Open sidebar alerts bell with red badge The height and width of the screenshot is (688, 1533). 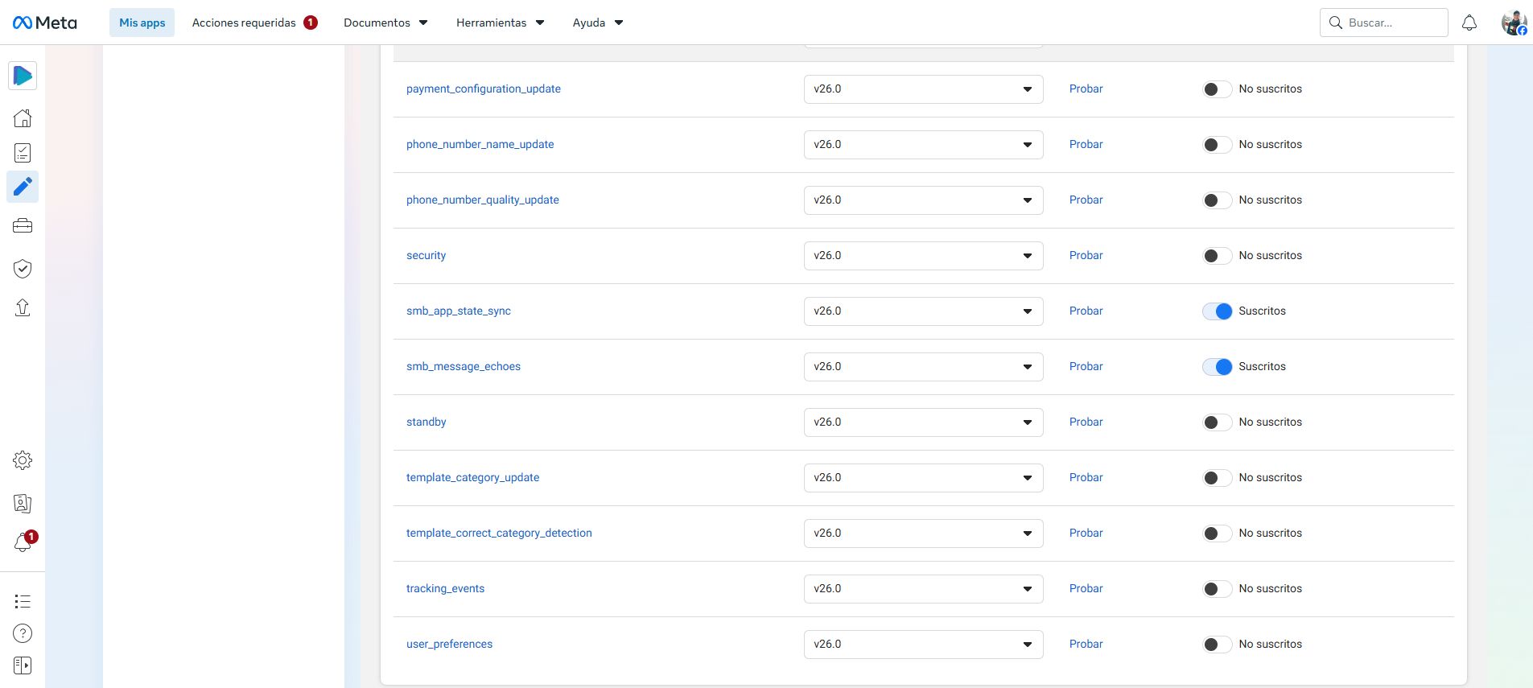pos(24,542)
